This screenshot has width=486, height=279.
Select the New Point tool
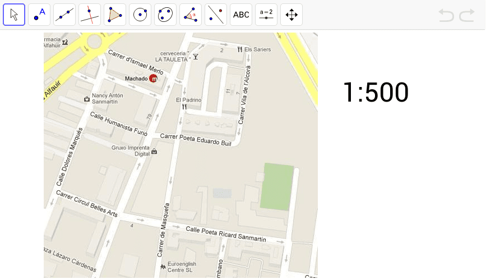[39, 15]
